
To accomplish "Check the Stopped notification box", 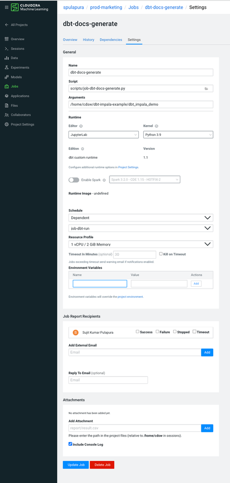I will click(175, 332).
